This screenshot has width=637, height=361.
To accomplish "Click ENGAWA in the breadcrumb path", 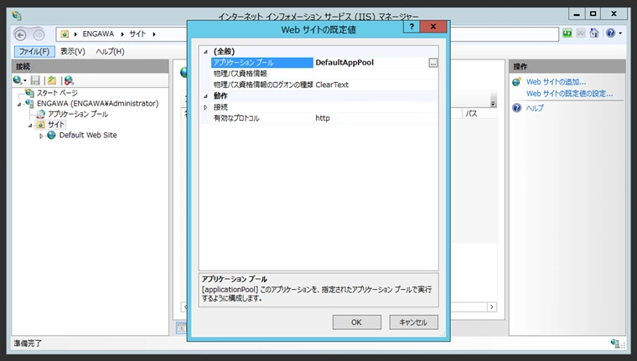I will 98,34.
